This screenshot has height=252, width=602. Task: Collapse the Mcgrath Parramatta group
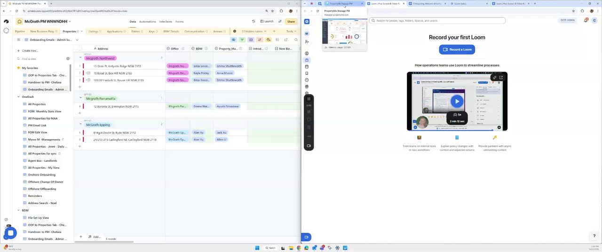pyautogui.click(x=80, y=98)
